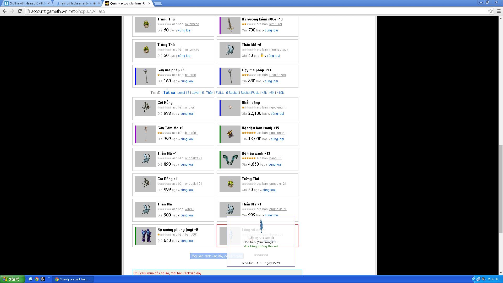The width and height of the screenshot is (503, 283).
Task: Click the Trứng Thú image sold by ongbakr121
Action: coord(230,184)
